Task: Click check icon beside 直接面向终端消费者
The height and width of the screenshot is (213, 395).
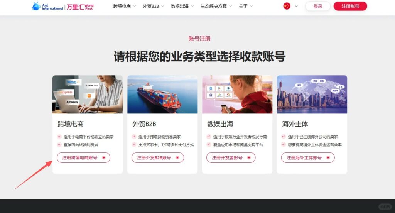Action: click(x=59, y=144)
